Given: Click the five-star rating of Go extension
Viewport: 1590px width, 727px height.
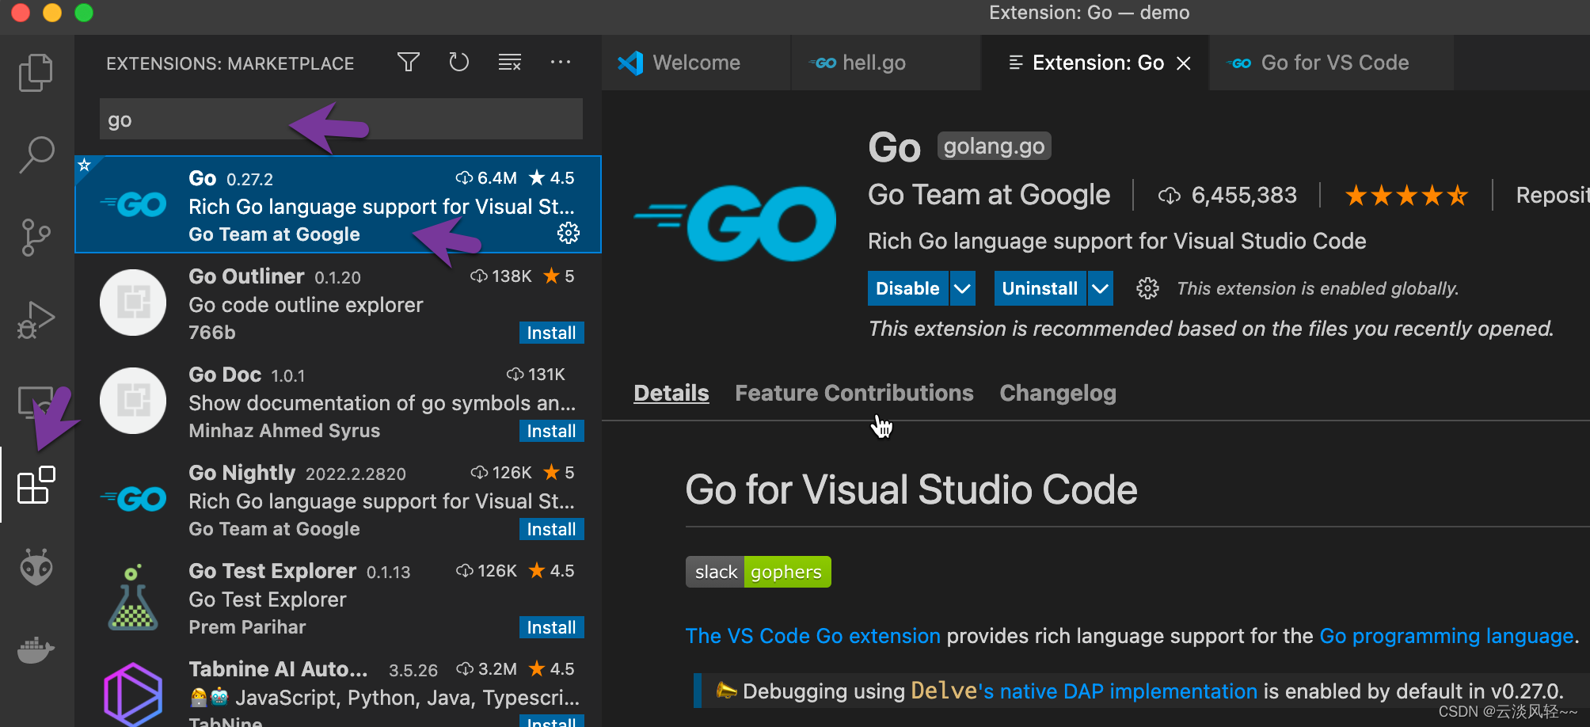Looking at the screenshot, I should [x=1406, y=195].
